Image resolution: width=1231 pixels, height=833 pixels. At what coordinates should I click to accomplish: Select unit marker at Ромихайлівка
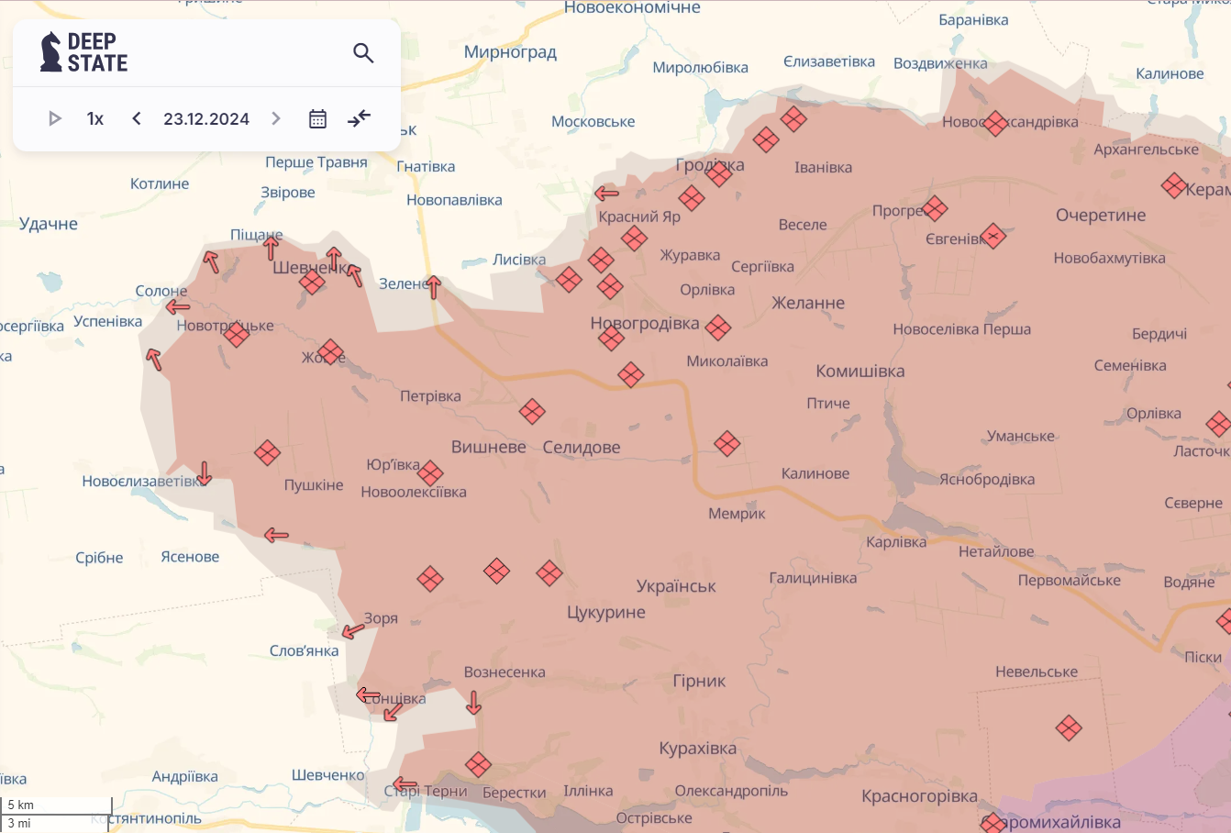993,823
